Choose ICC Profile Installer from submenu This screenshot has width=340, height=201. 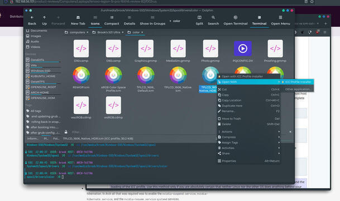pos(298,82)
